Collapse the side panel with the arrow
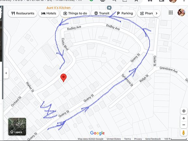 [x=6, y=73]
